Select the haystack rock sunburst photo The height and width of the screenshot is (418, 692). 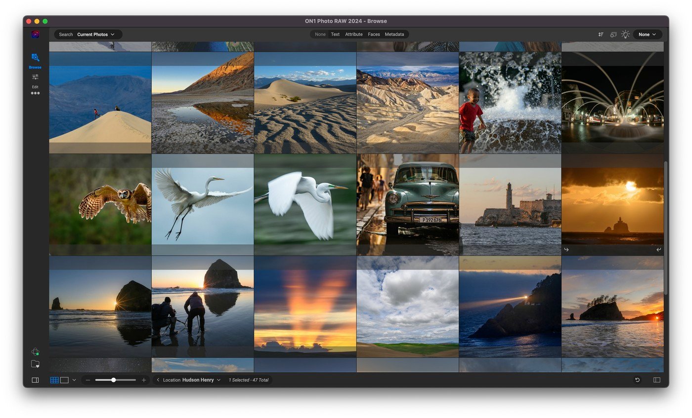100,306
